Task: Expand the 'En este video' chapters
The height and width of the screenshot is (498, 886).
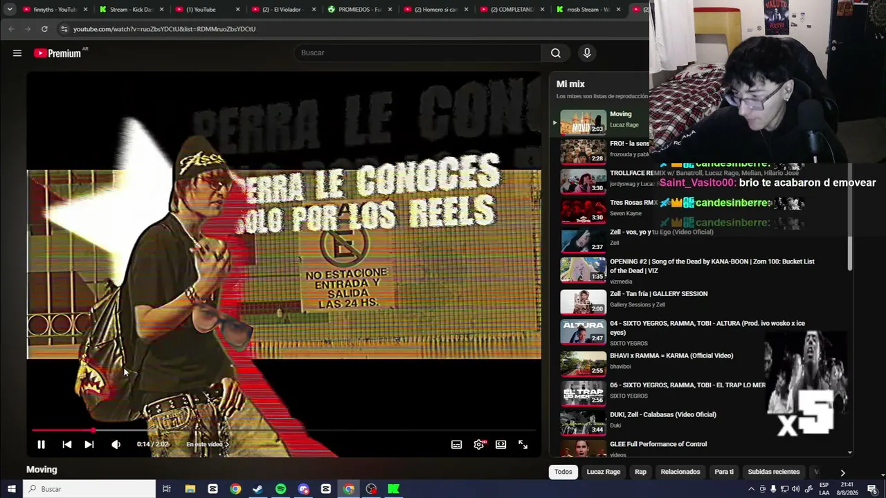Action: [208, 445]
